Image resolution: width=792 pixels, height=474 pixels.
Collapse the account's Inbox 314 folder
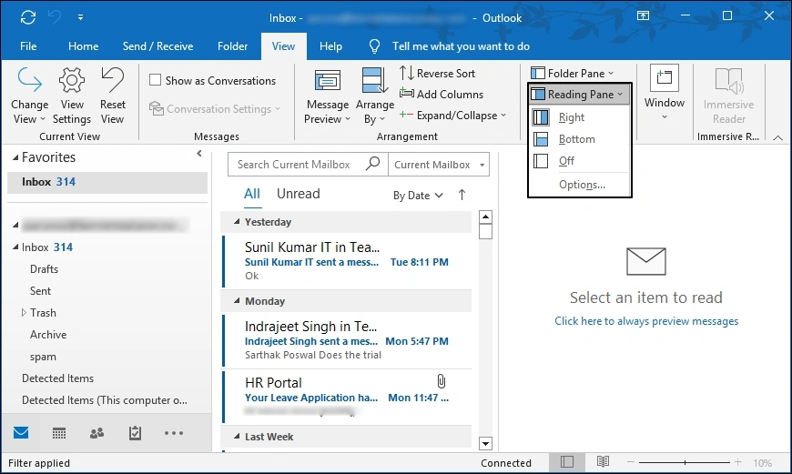15,247
